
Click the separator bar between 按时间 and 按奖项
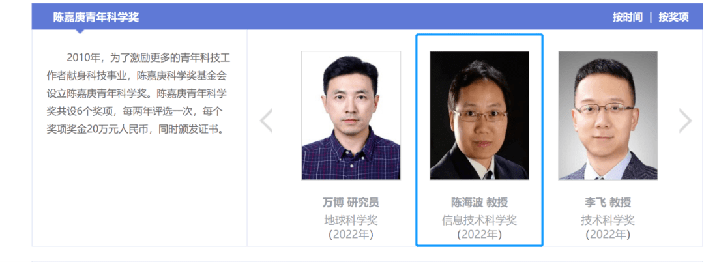651,18
